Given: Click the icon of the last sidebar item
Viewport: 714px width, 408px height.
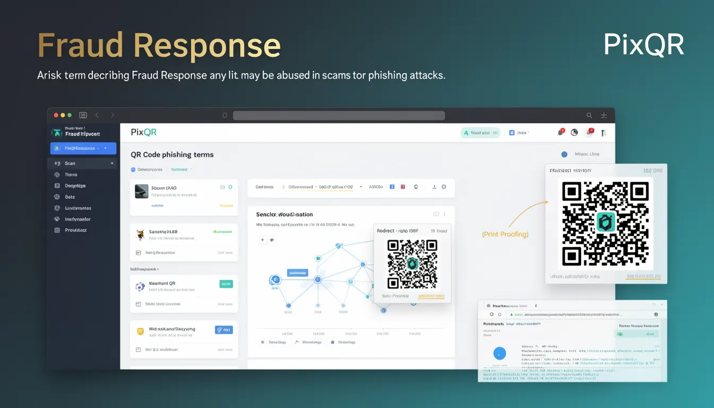Looking at the screenshot, I should (x=57, y=230).
